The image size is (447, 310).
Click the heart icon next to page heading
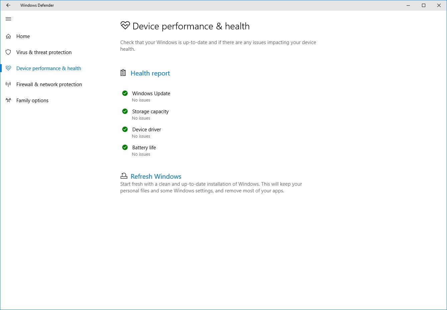click(125, 26)
